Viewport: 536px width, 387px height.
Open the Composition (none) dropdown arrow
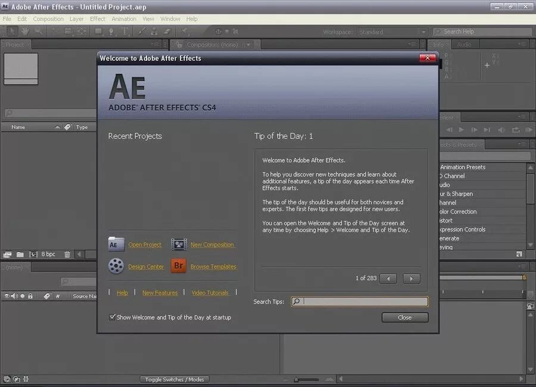[x=248, y=45]
